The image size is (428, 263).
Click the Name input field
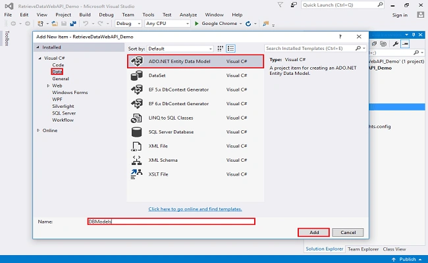[x=171, y=222]
